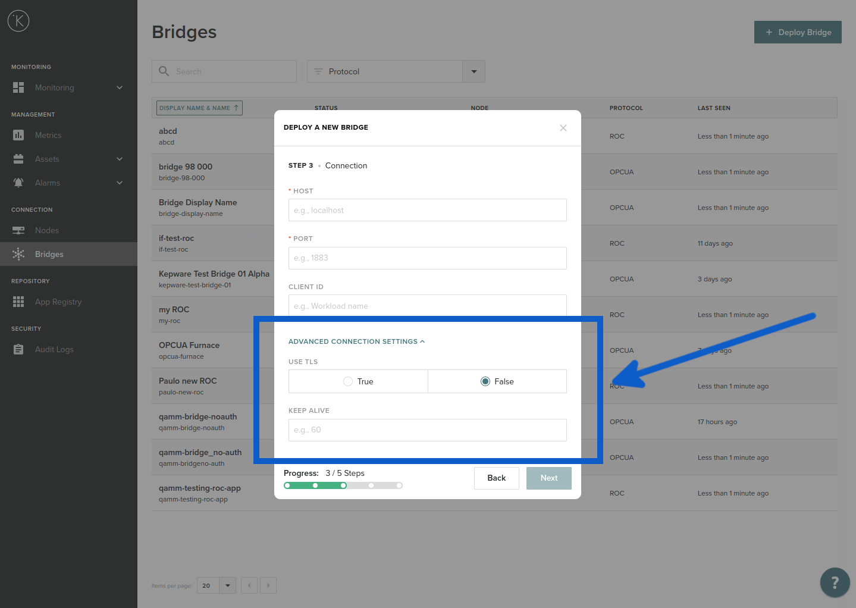Select True for Use TLS
The height and width of the screenshot is (608, 856).
(x=348, y=381)
